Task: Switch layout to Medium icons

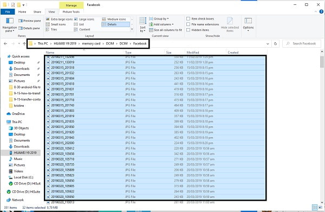Action: pyautogui.click(x=114, y=20)
